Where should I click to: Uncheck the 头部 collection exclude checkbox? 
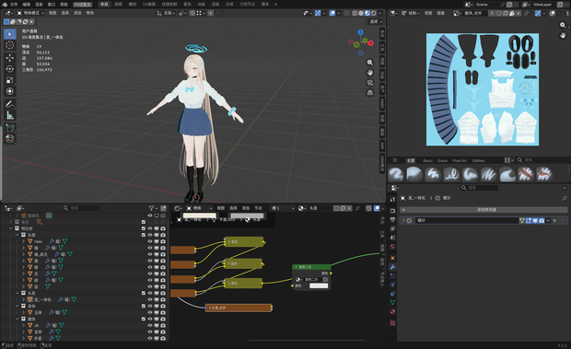(x=143, y=235)
